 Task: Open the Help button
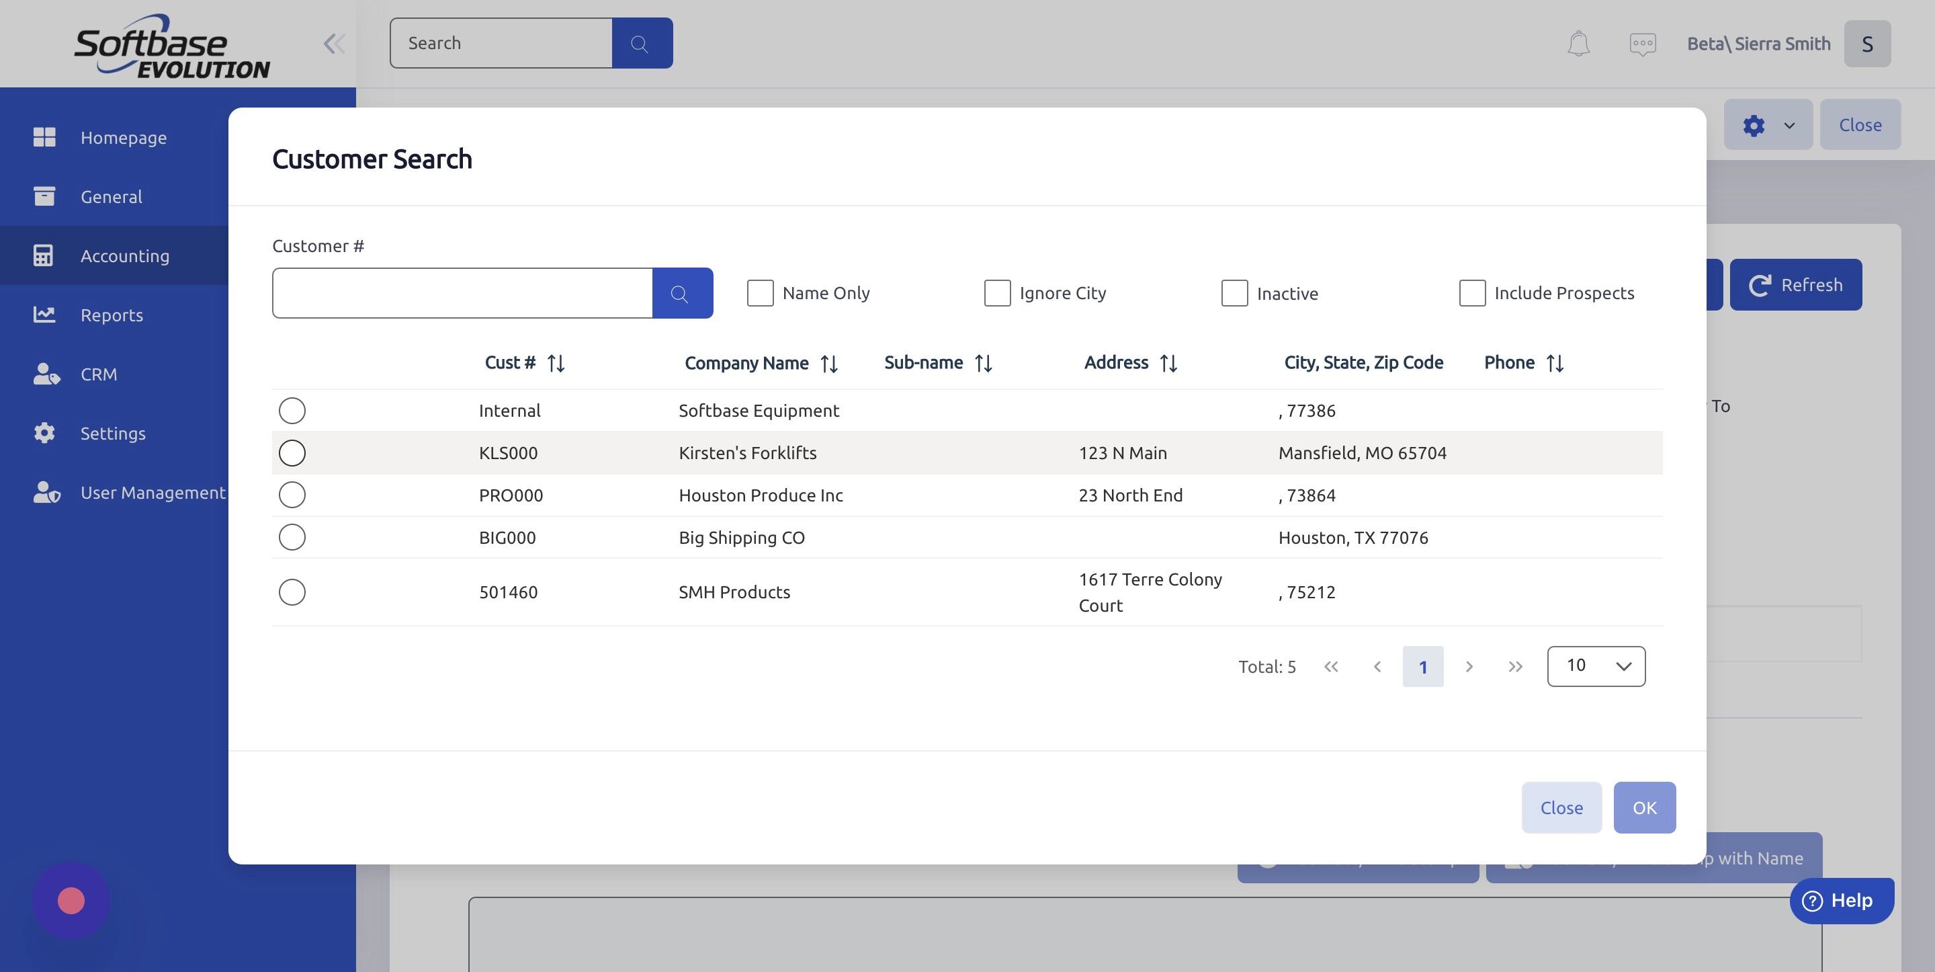(x=1842, y=901)
